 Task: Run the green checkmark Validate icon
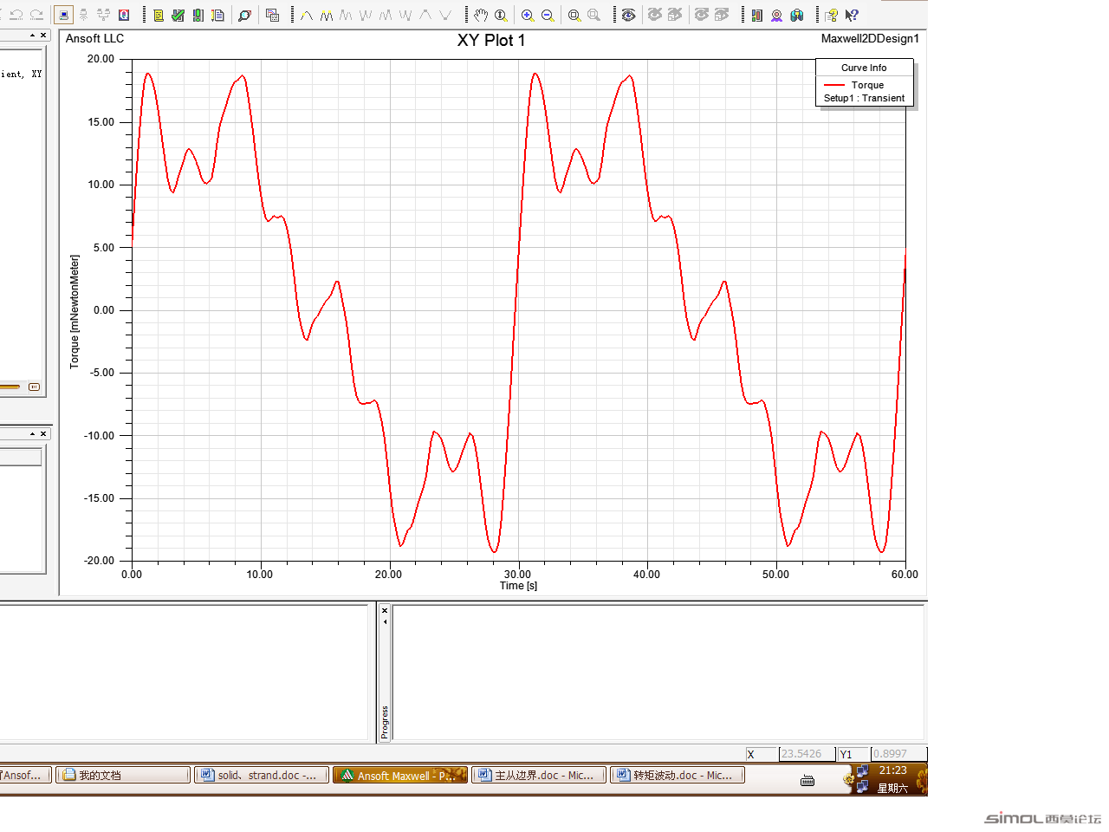(x=178, y=15)
